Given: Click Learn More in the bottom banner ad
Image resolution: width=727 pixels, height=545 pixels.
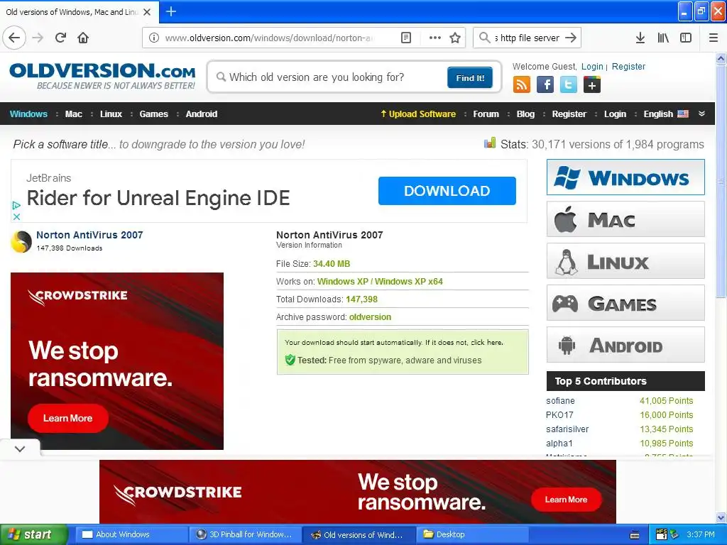Looking at the screenshot, I should [566, 500].
